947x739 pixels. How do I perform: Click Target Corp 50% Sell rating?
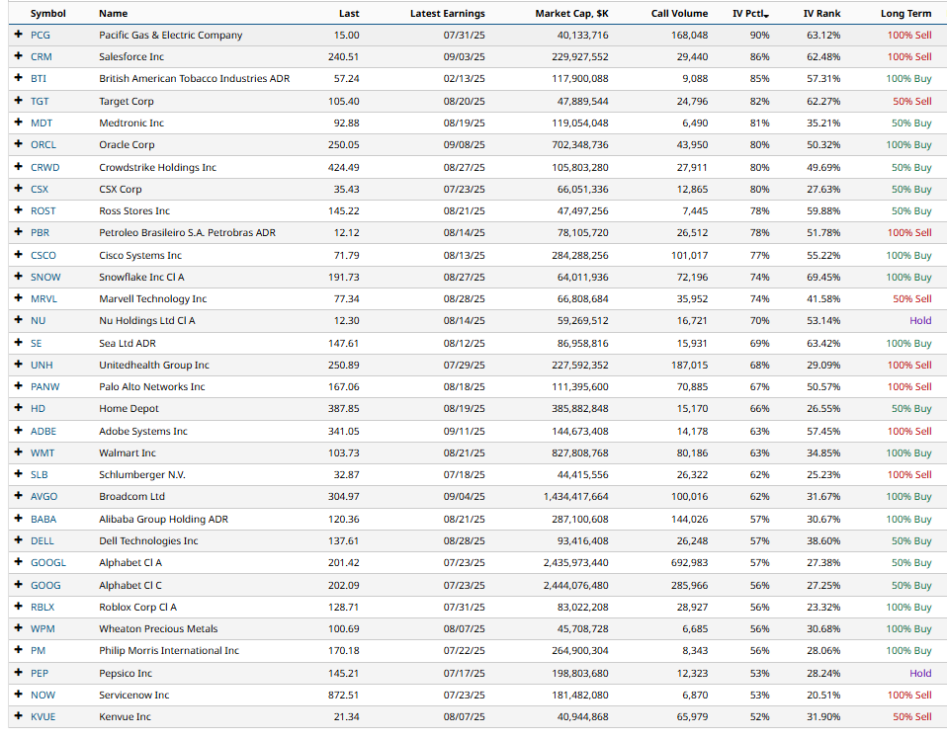[x=912, y=101]
